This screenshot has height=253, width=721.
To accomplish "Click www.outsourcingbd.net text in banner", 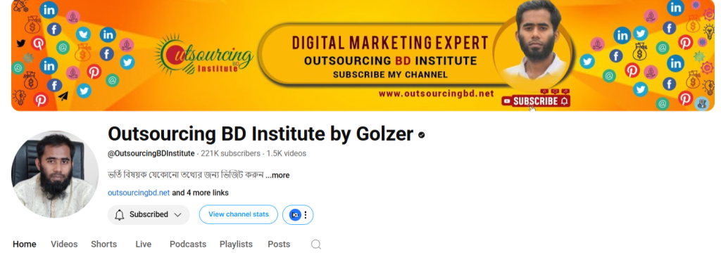I will click(x=437, y=93).
